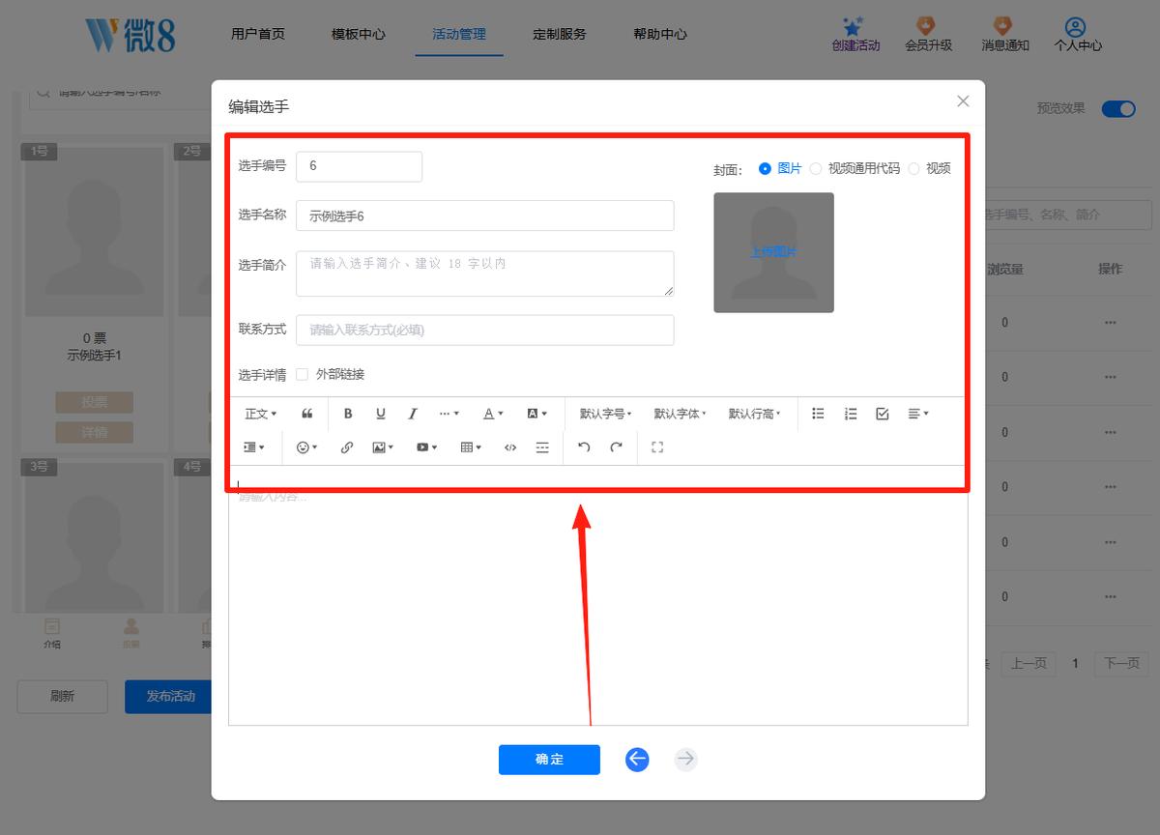Open the 用户首页 menu item

258,34
